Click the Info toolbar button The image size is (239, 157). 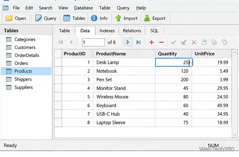(x=99, y=18)
